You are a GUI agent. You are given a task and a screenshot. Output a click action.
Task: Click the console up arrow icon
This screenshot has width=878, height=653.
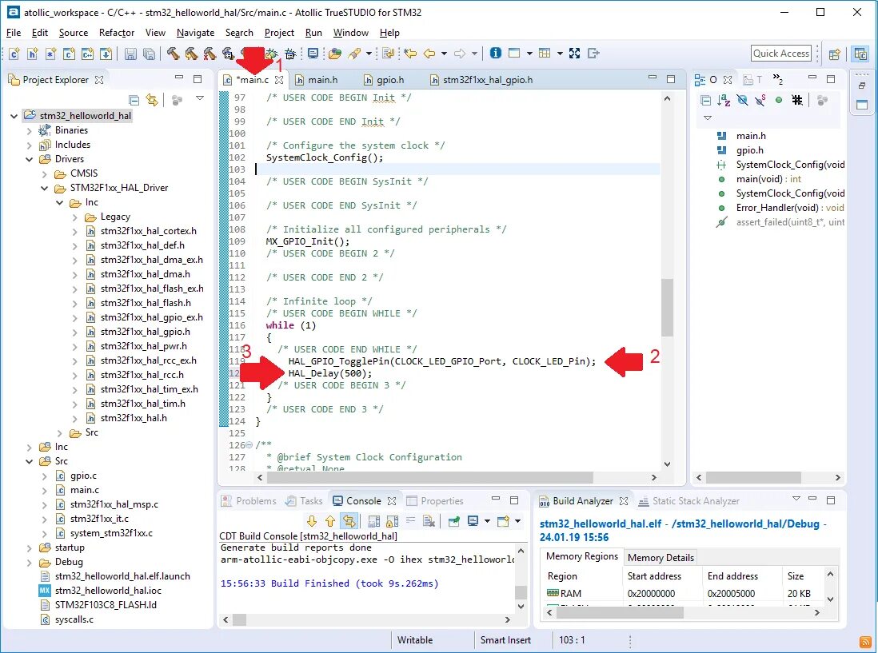pyautogui.click(x=330, y=521)
